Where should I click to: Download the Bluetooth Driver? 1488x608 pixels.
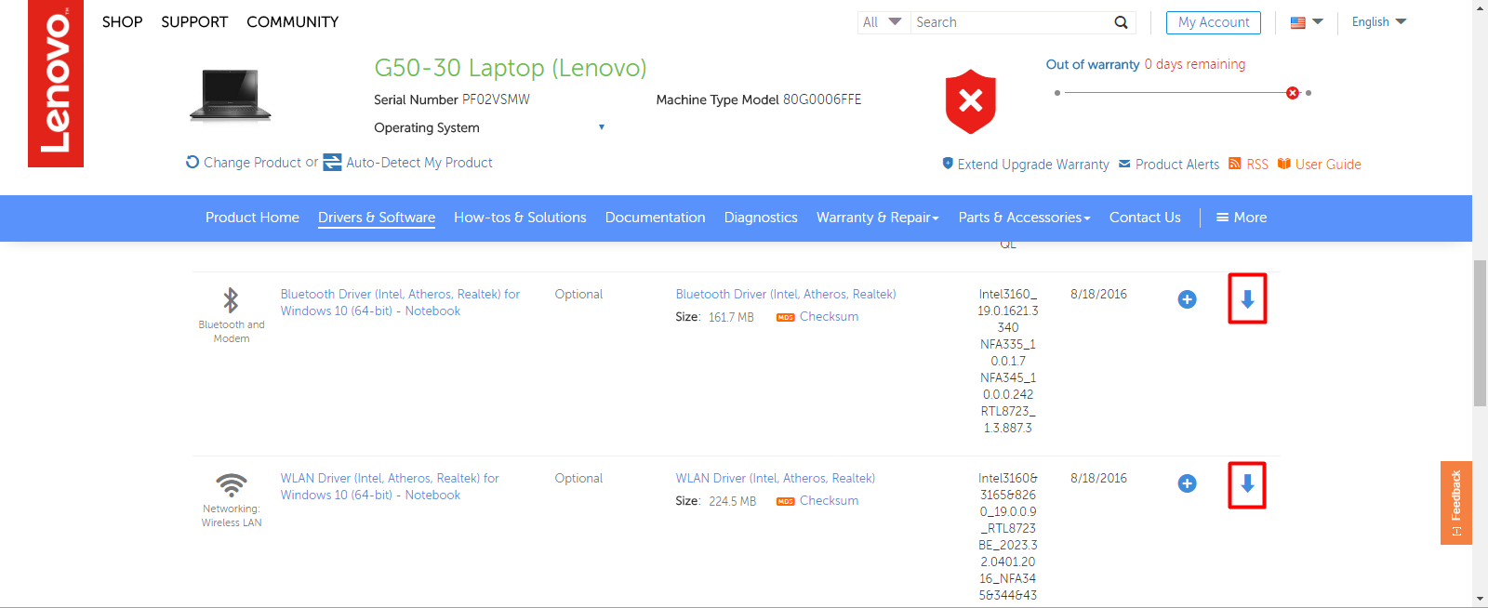1247,298
